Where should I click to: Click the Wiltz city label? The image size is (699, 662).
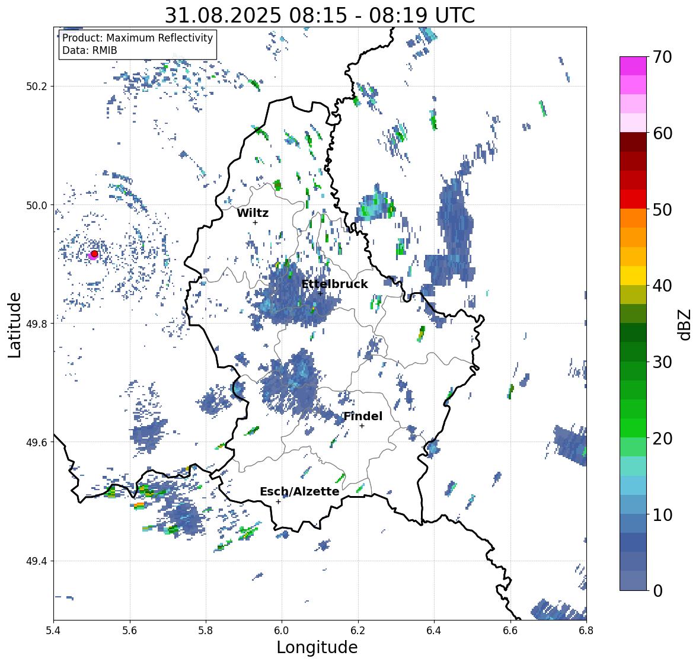[253, 213]
